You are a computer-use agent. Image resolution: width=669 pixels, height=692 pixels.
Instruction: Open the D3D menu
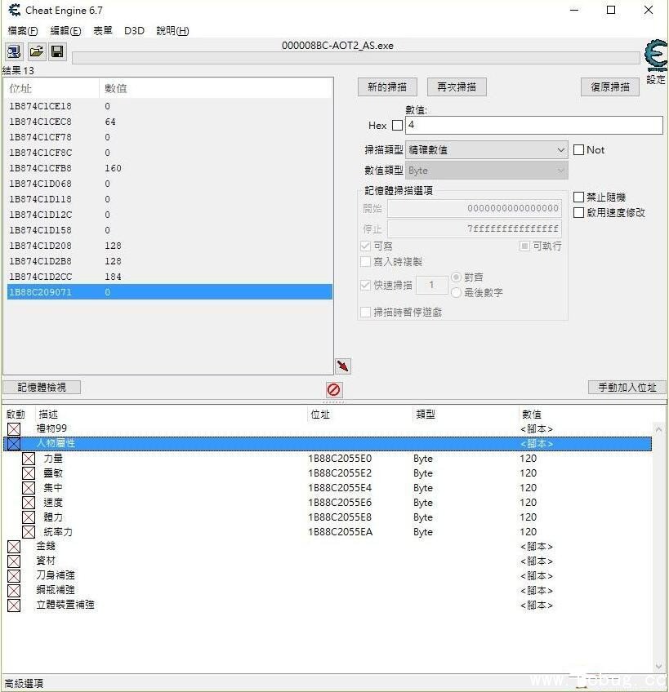pyautogui.click(x=134, y=30)
